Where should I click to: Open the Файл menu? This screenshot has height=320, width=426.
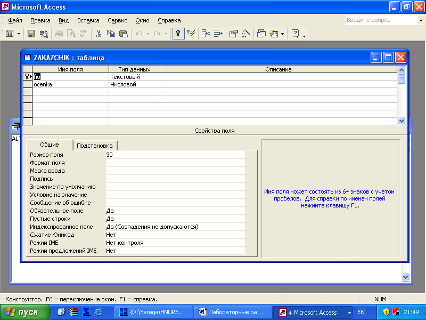[x=15, y=20]
